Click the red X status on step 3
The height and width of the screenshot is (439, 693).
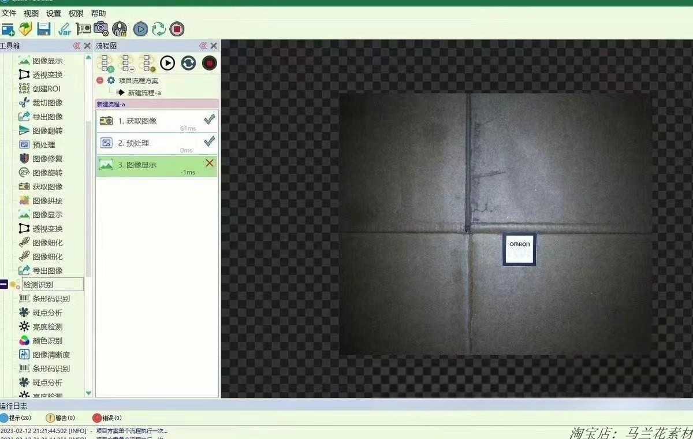[x=210, y=163]
